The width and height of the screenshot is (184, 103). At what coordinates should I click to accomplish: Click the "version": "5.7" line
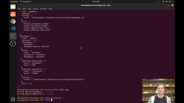pos(30,40)
